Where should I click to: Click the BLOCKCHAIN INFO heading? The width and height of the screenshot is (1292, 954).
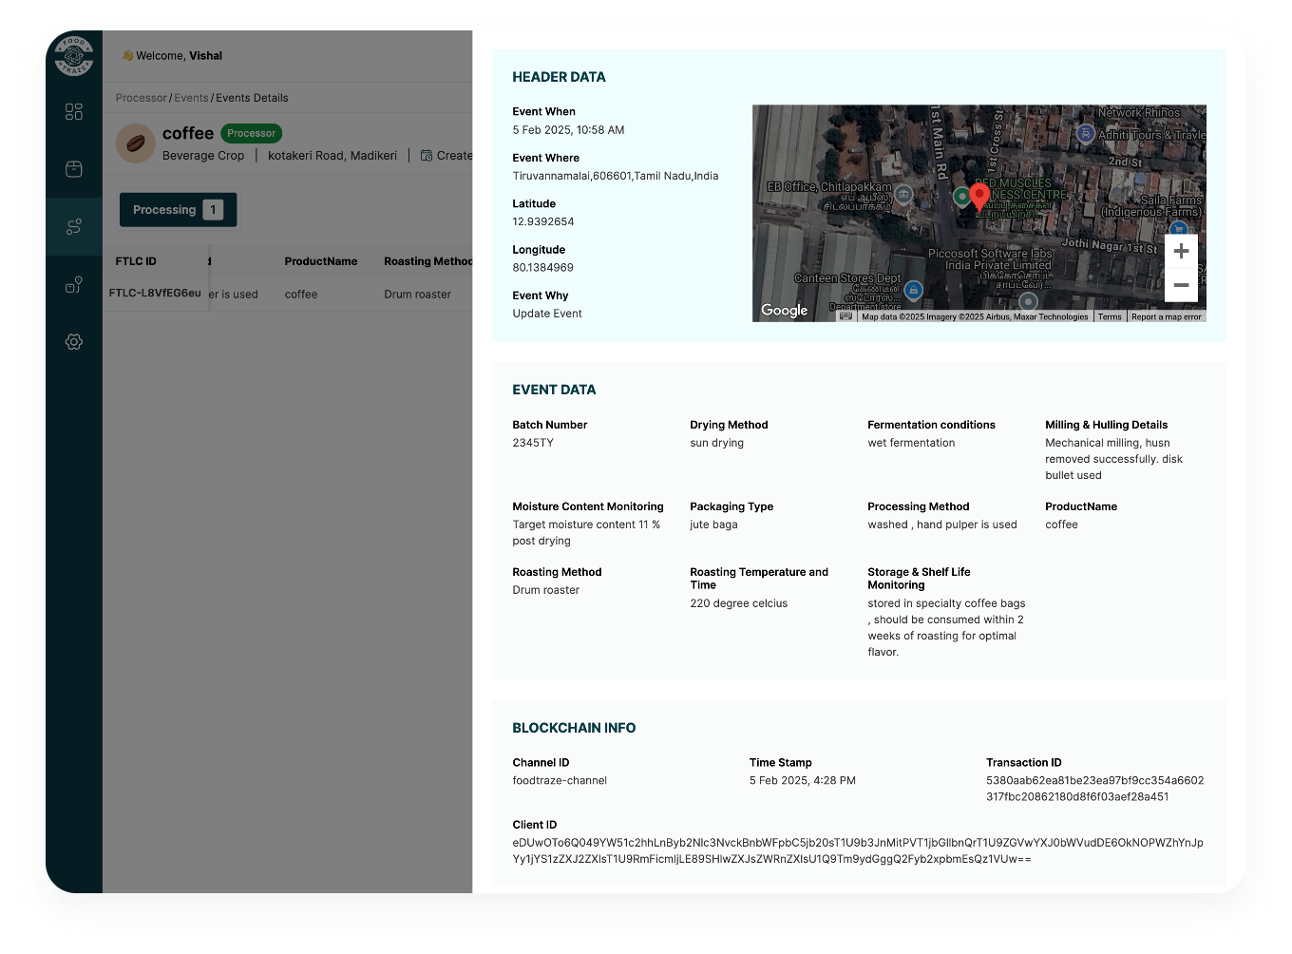[574, 728]
